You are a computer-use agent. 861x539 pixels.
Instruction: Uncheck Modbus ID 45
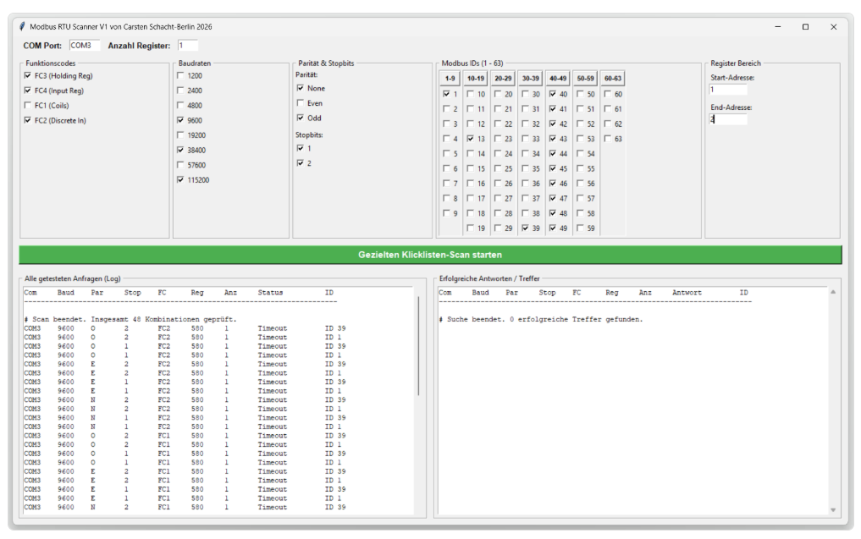(553, 168)
